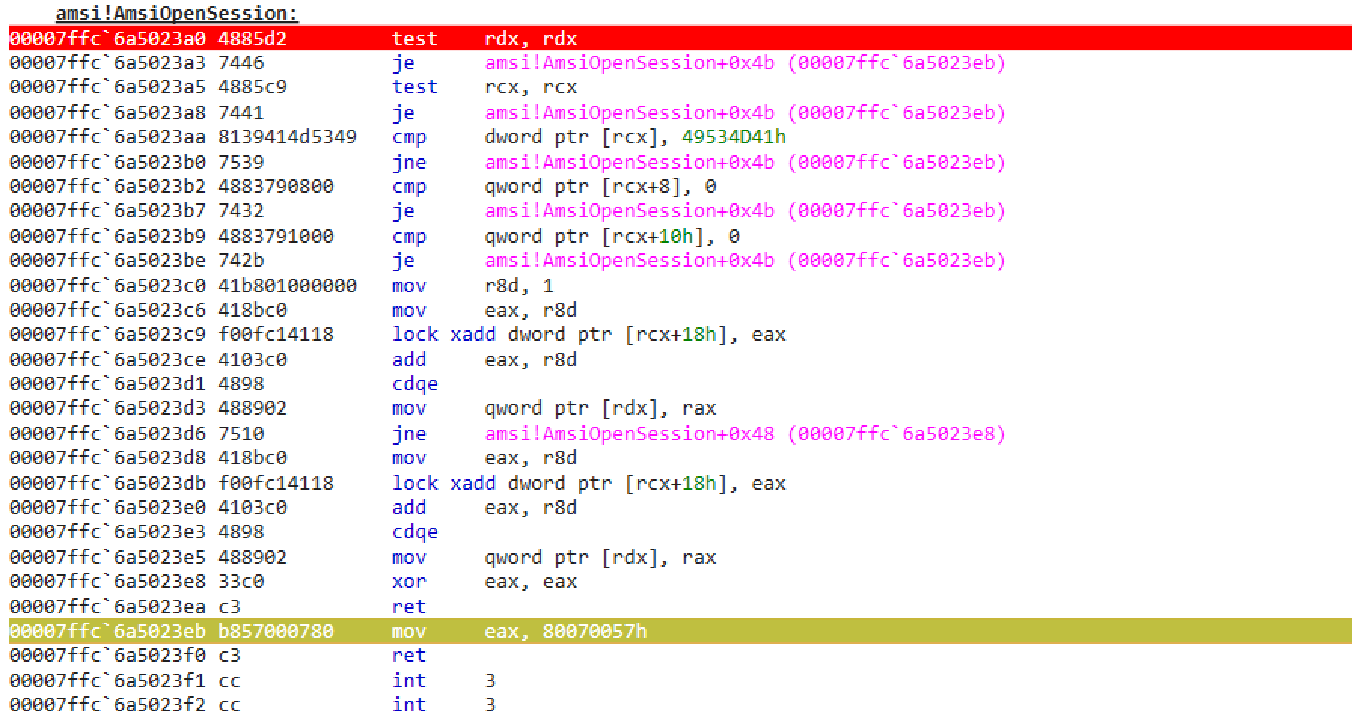Click the mov qword ptr [rdx], rax at 6a5023d3
This screenshot has height=716, width=1352.
tap(362, 408)
